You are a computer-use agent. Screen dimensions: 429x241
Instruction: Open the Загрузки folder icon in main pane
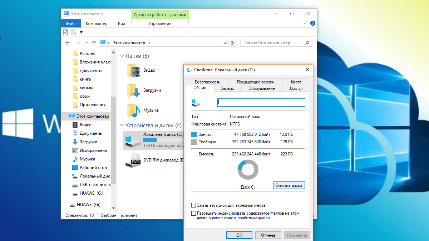click(134, 91)
